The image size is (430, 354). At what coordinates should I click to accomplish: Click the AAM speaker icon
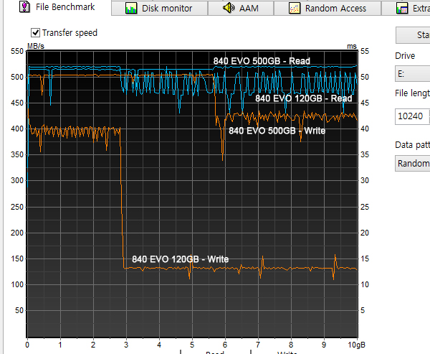tap(228, 9)
